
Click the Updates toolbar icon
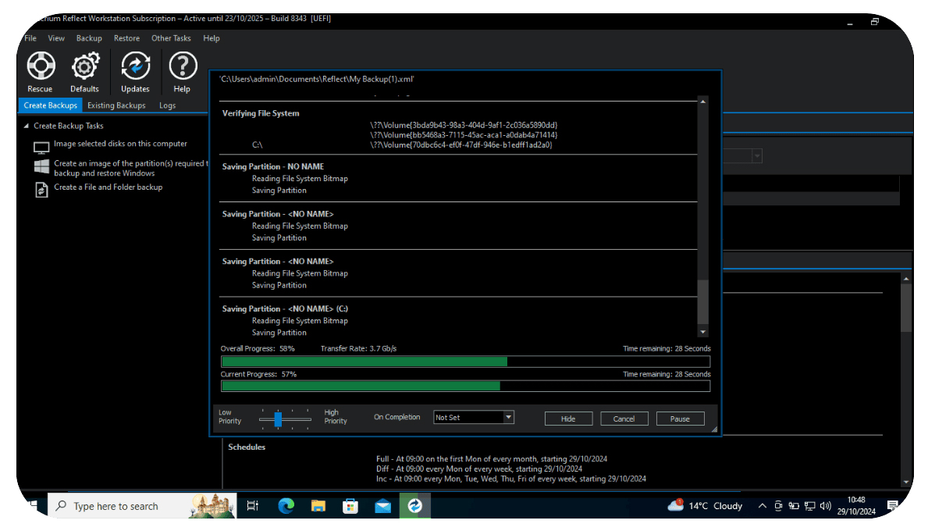(135, 67)
